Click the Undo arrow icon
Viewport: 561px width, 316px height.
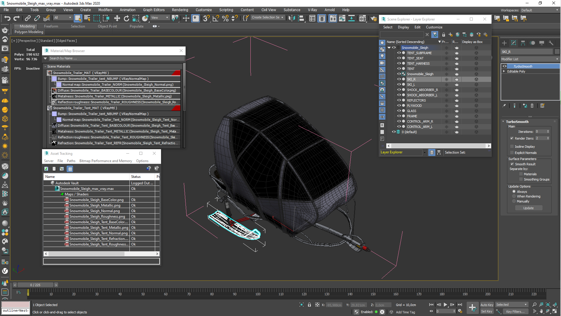point(7,18)
